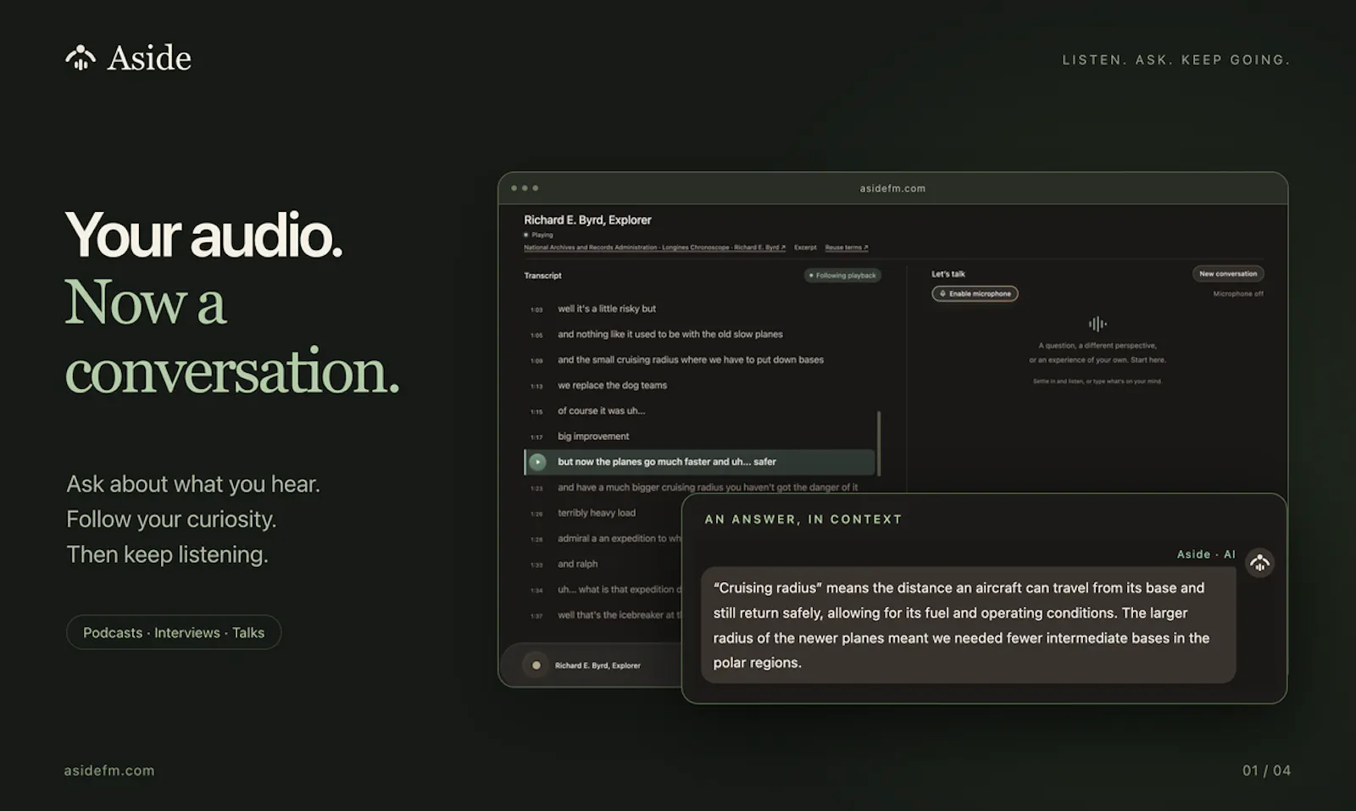
Task: Click the Aside AI avatar beside the answer
Action: pyautogui.click(x=1259, y=563)
